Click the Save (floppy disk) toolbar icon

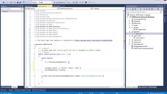18,2
